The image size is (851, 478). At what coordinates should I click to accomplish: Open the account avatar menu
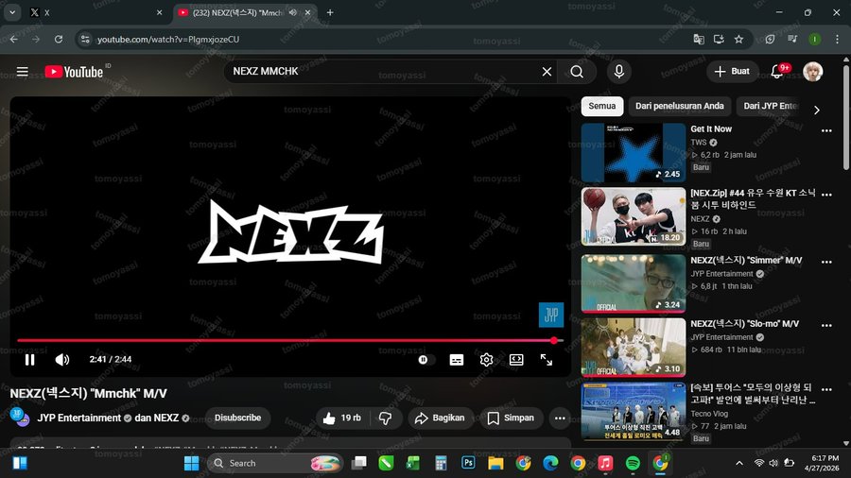click(812, 72)
